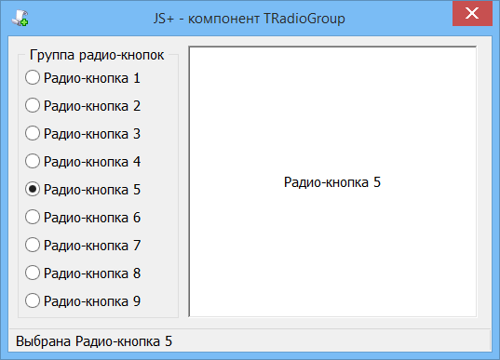Click the Радио-кнопка 5 text in white panel
Screen dimensions: 500x360
point(332,182)
